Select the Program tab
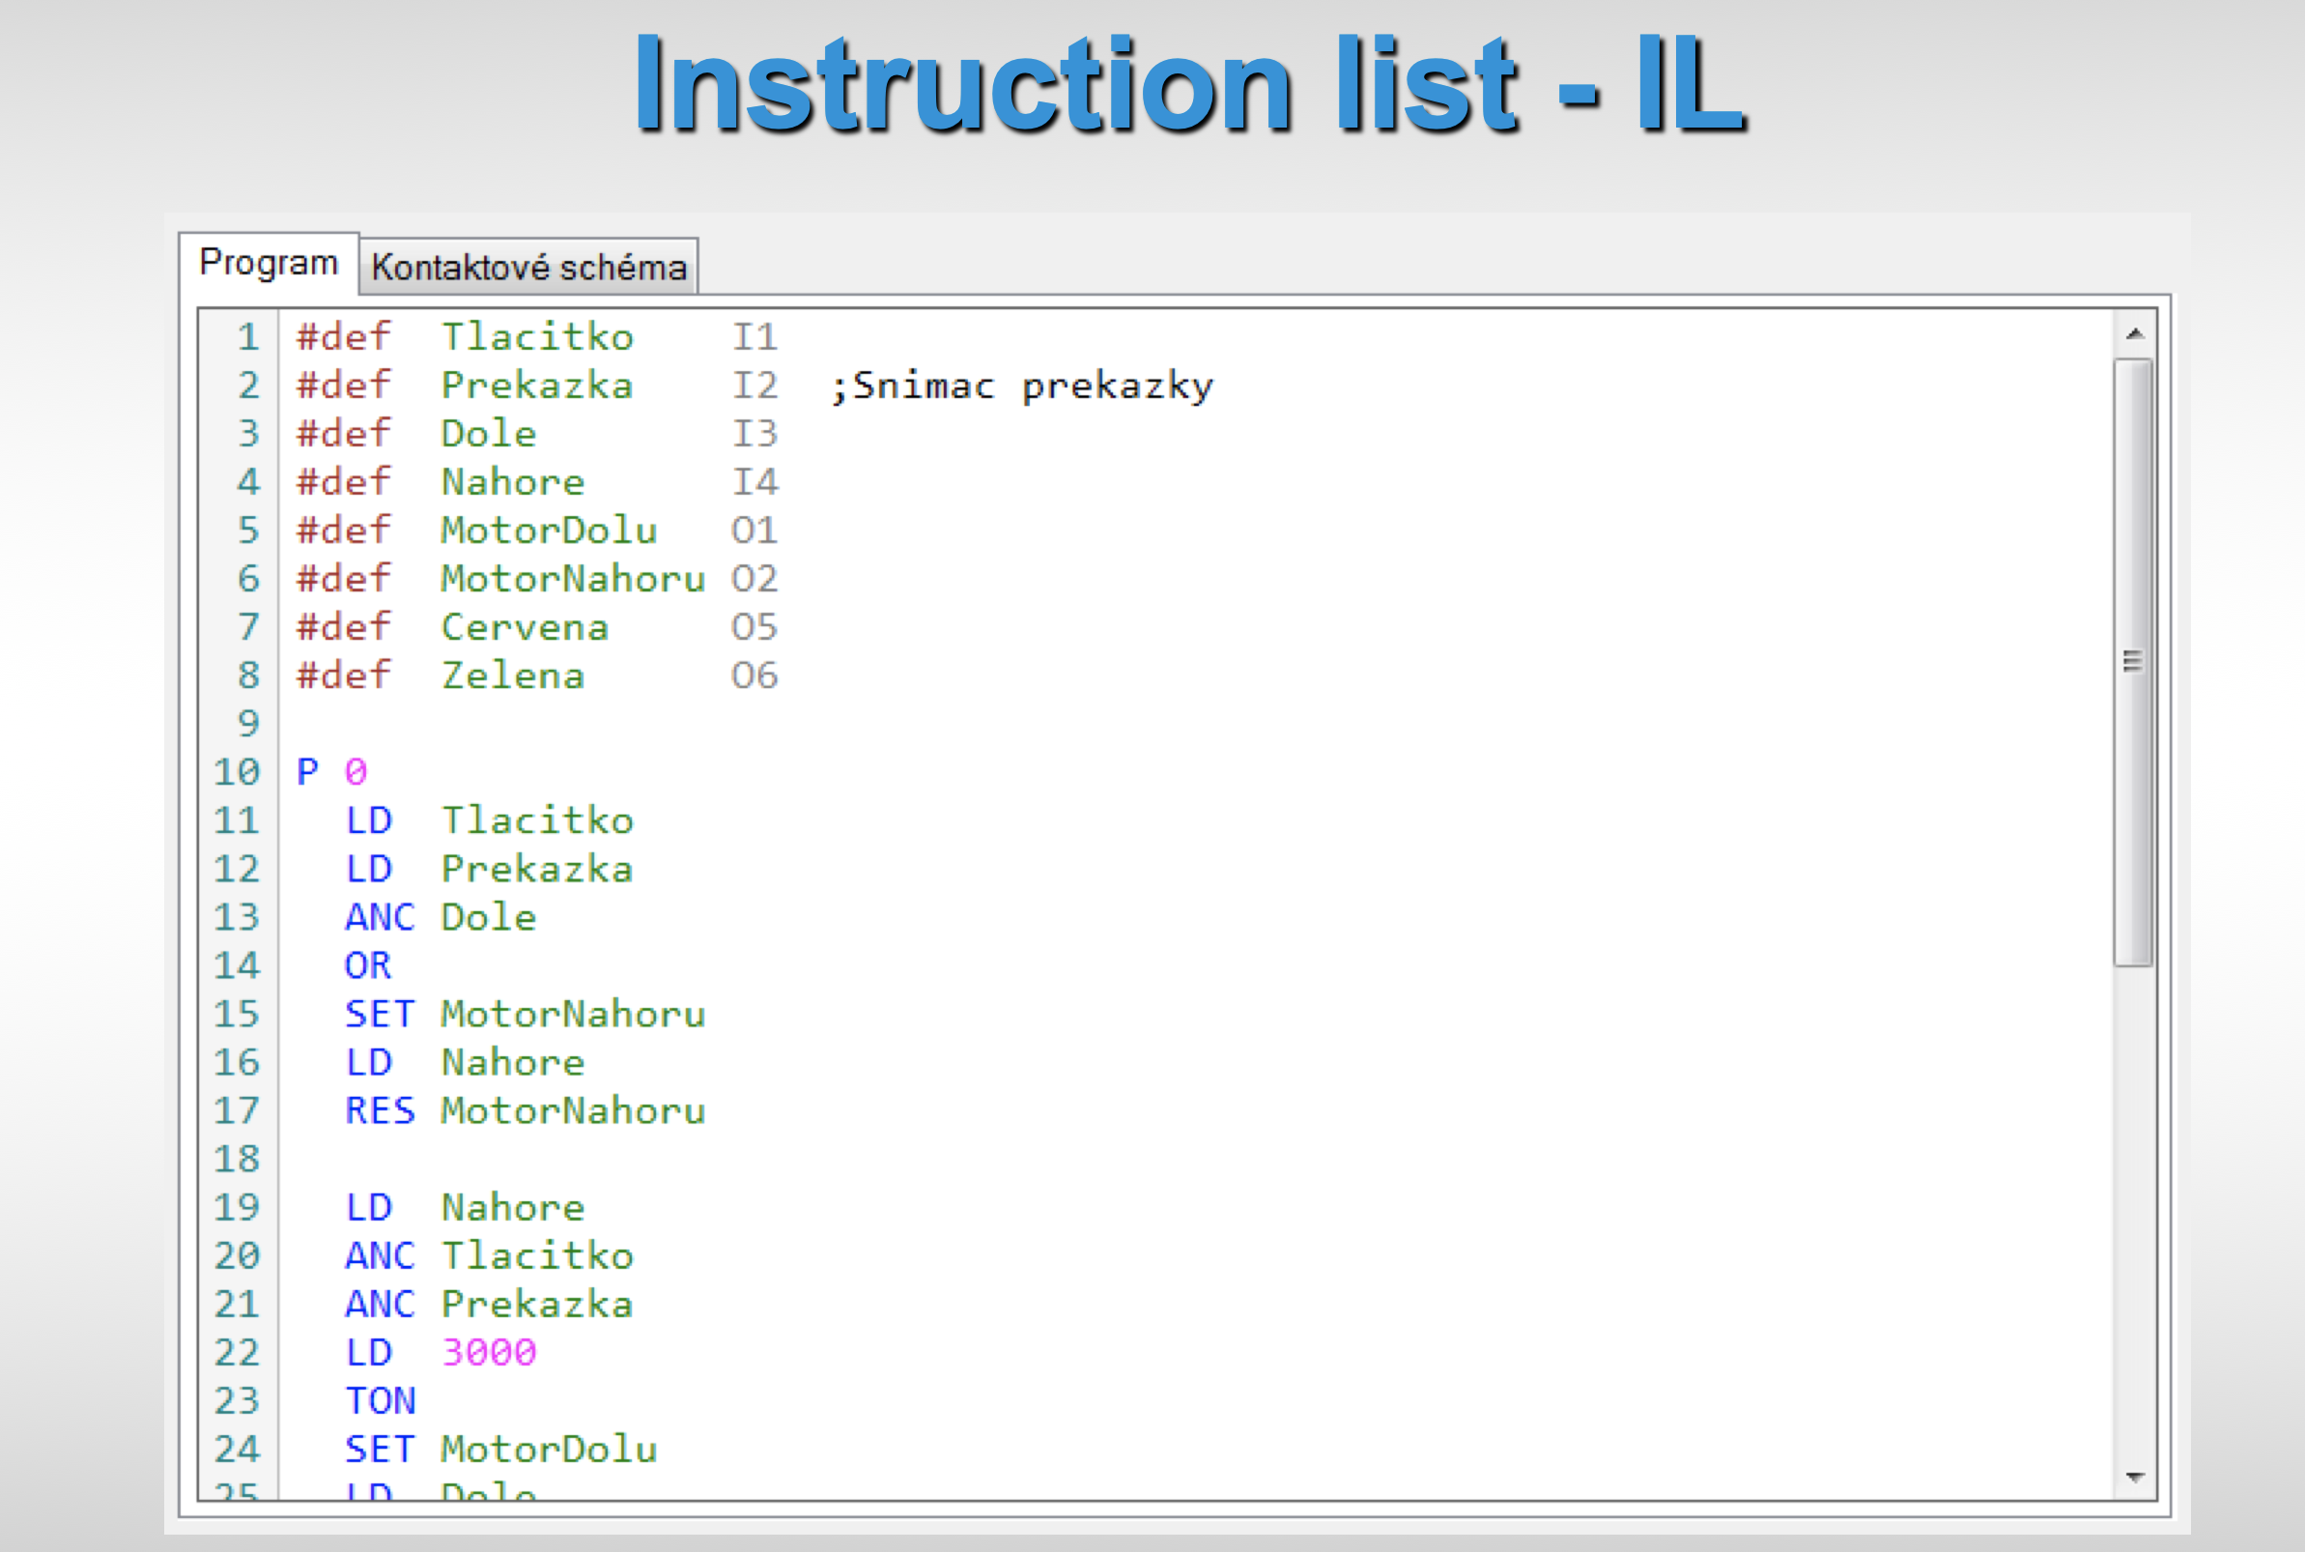 [x=269, y=263]
